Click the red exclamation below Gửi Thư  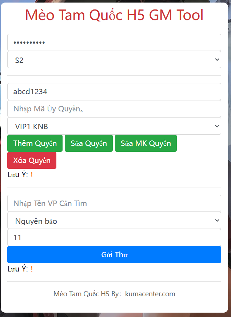[x=32, y=269]
